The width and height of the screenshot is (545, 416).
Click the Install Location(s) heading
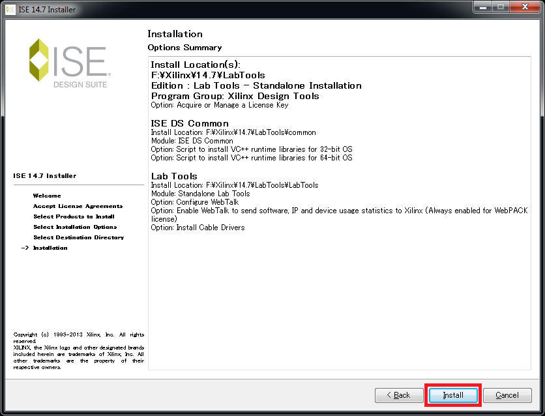(196, 65)
